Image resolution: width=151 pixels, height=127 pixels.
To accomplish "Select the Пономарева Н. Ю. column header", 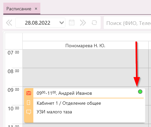I will pyautogui.click(x=85, y=46).
